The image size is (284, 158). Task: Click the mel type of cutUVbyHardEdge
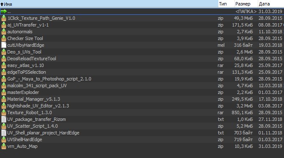(x=221, y=45)
